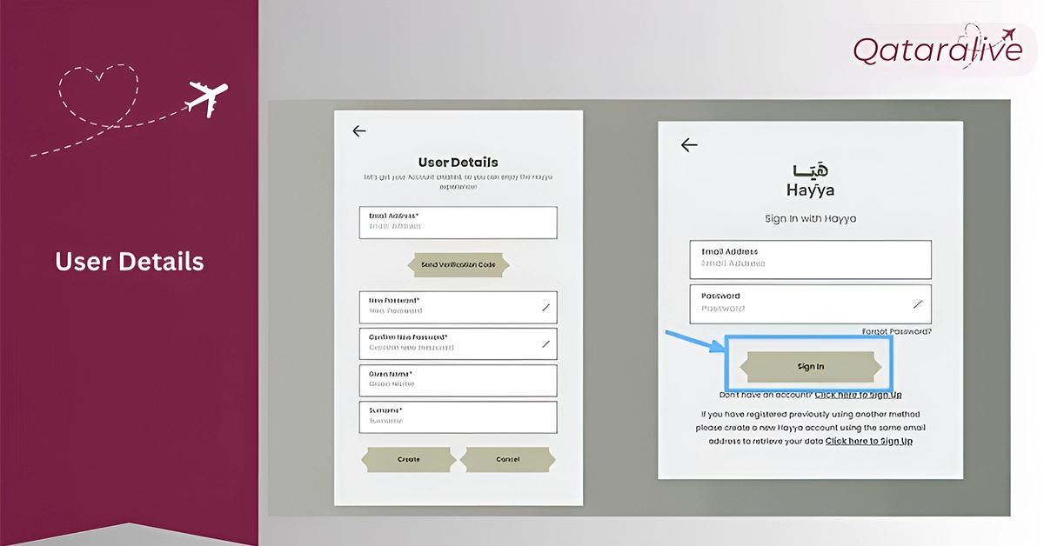The height and width of the screenshot is (546, 1044).
Task: Click Sign Up link for retrieving your data
Action: tap(869, 441)
